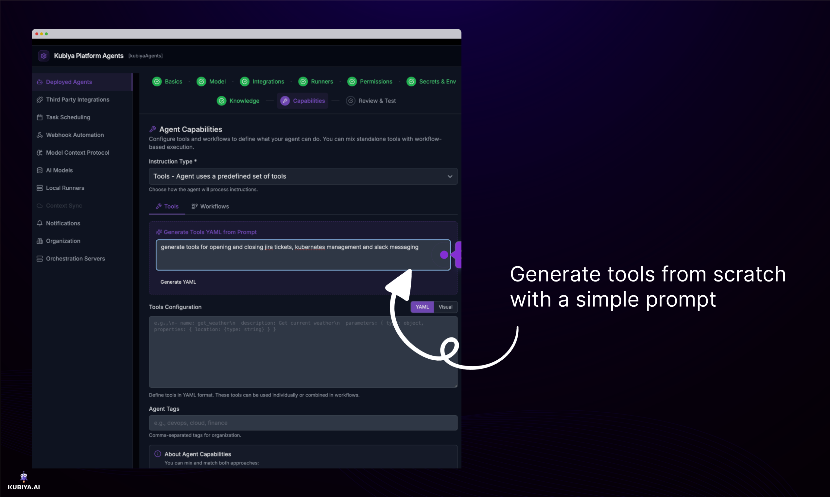
Task: Click the About Agent Capabilities info icon
Action: [x=157, y=454]
